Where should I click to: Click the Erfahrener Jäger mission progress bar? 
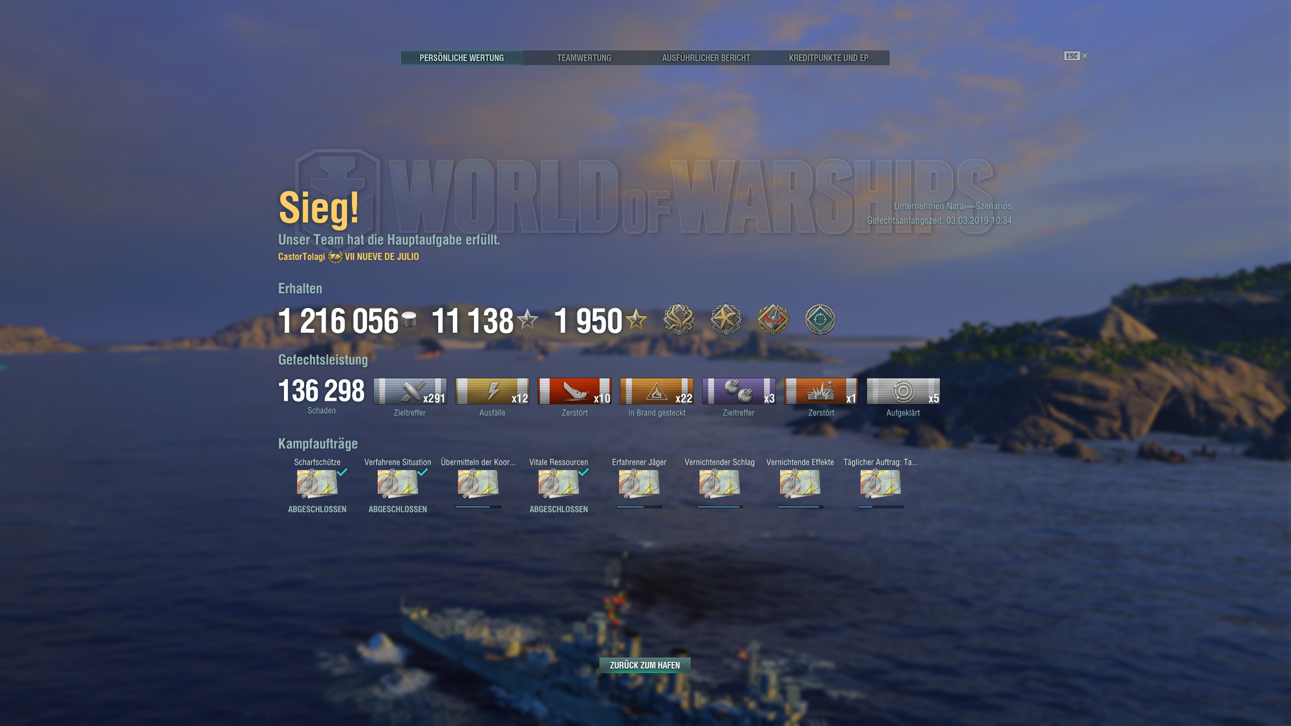point(639,507)
